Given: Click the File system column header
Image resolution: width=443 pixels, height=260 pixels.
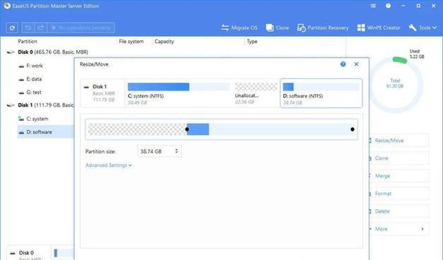Looking at the screenshot, I should pyautogui.click(x=132, y=42).
